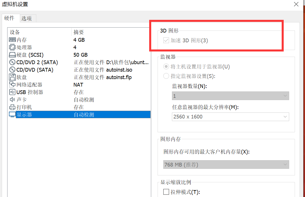
Task: Select the CD/DVD 2 (SATA) row
Action: pos(79,62)
